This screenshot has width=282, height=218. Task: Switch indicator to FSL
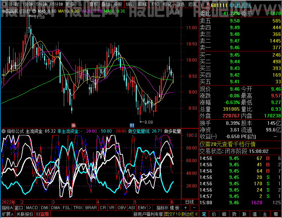point(67,207)
